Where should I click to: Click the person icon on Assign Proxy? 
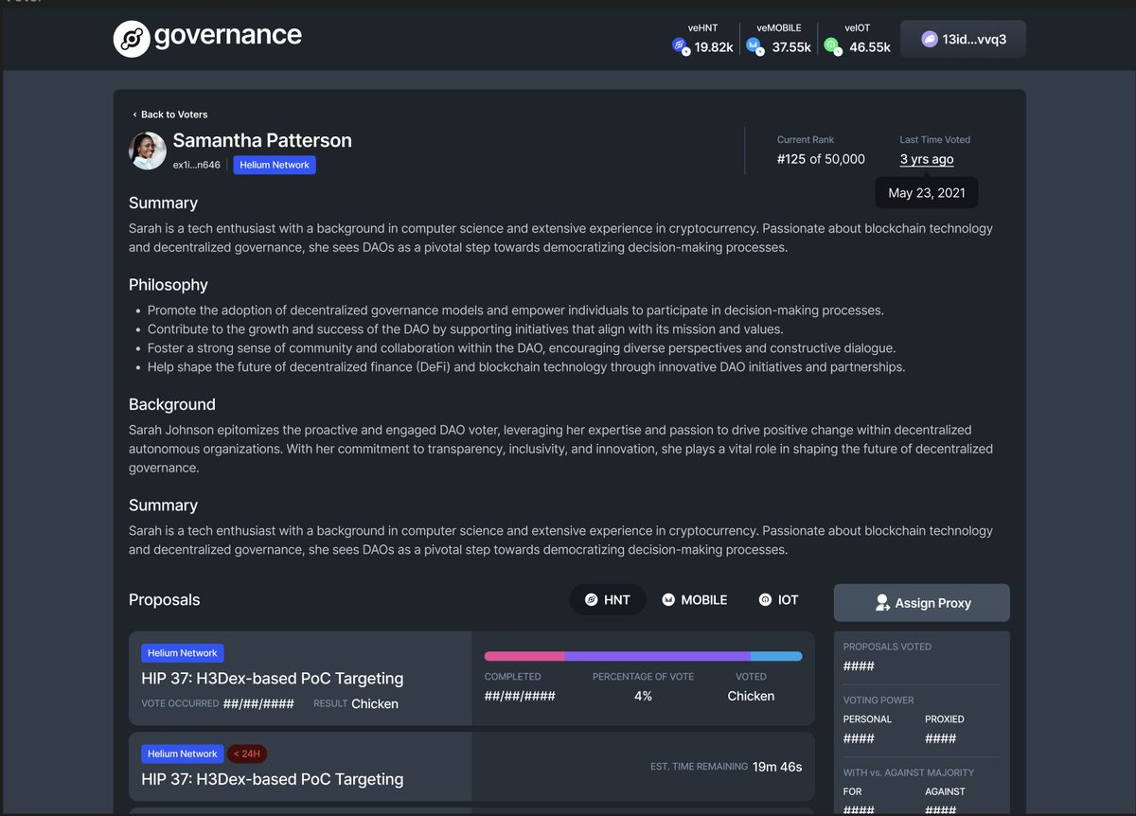click(x=882, y=603)
